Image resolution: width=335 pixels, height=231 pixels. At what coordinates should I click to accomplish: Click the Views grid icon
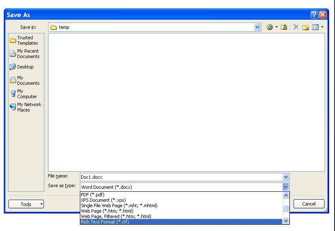coord(315,27)
